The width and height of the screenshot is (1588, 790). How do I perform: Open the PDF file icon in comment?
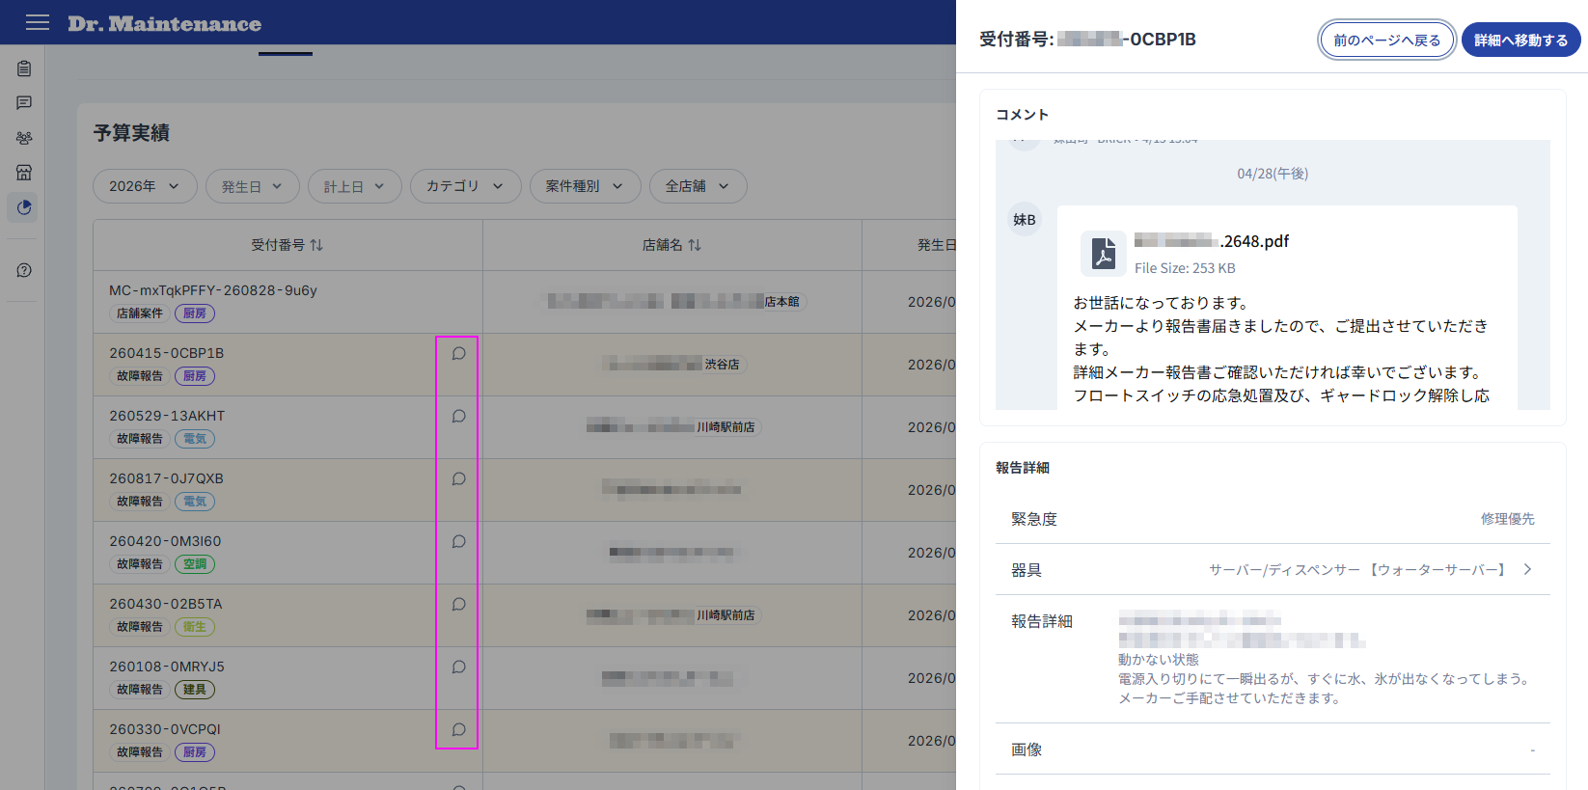pyautogui.click(x=1104, y=254)
